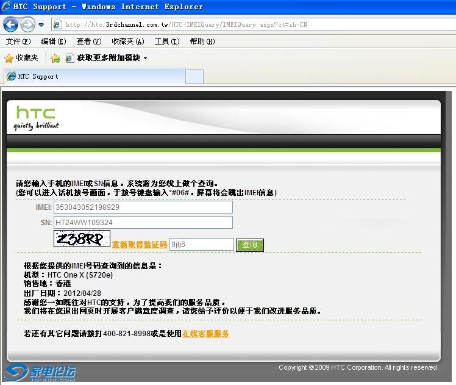
Task: Click the address bar URL field
Action: point(244,25)
